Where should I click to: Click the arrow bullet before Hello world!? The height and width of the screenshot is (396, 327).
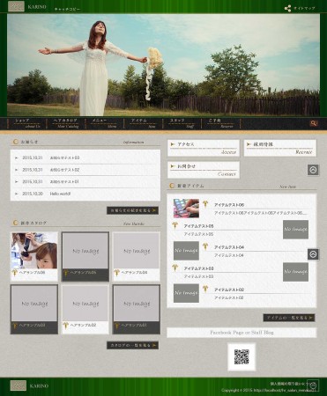(17, 194)
